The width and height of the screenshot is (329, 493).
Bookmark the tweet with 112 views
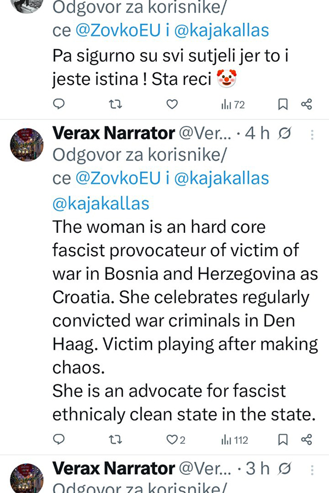pos(282,439)
